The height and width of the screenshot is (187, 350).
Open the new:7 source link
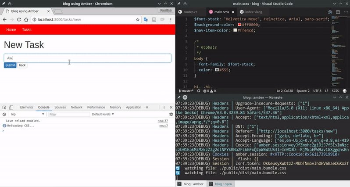[x=164, y=126]
